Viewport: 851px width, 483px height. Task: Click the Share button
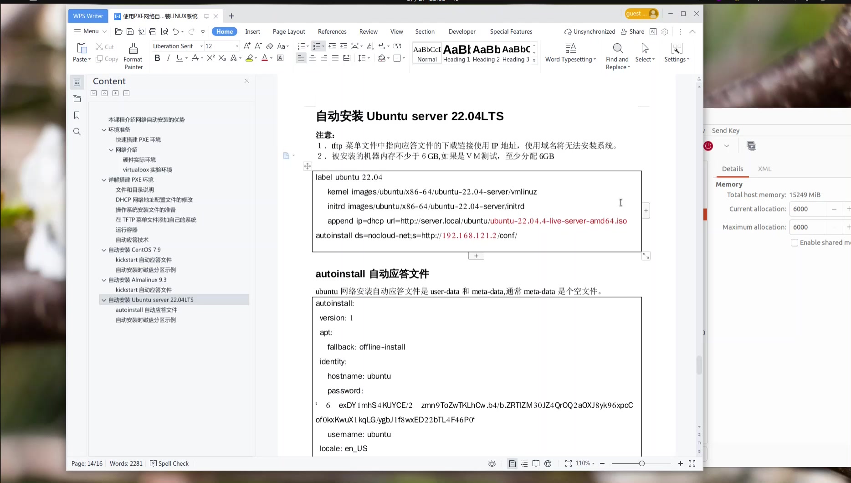[633, 31]
